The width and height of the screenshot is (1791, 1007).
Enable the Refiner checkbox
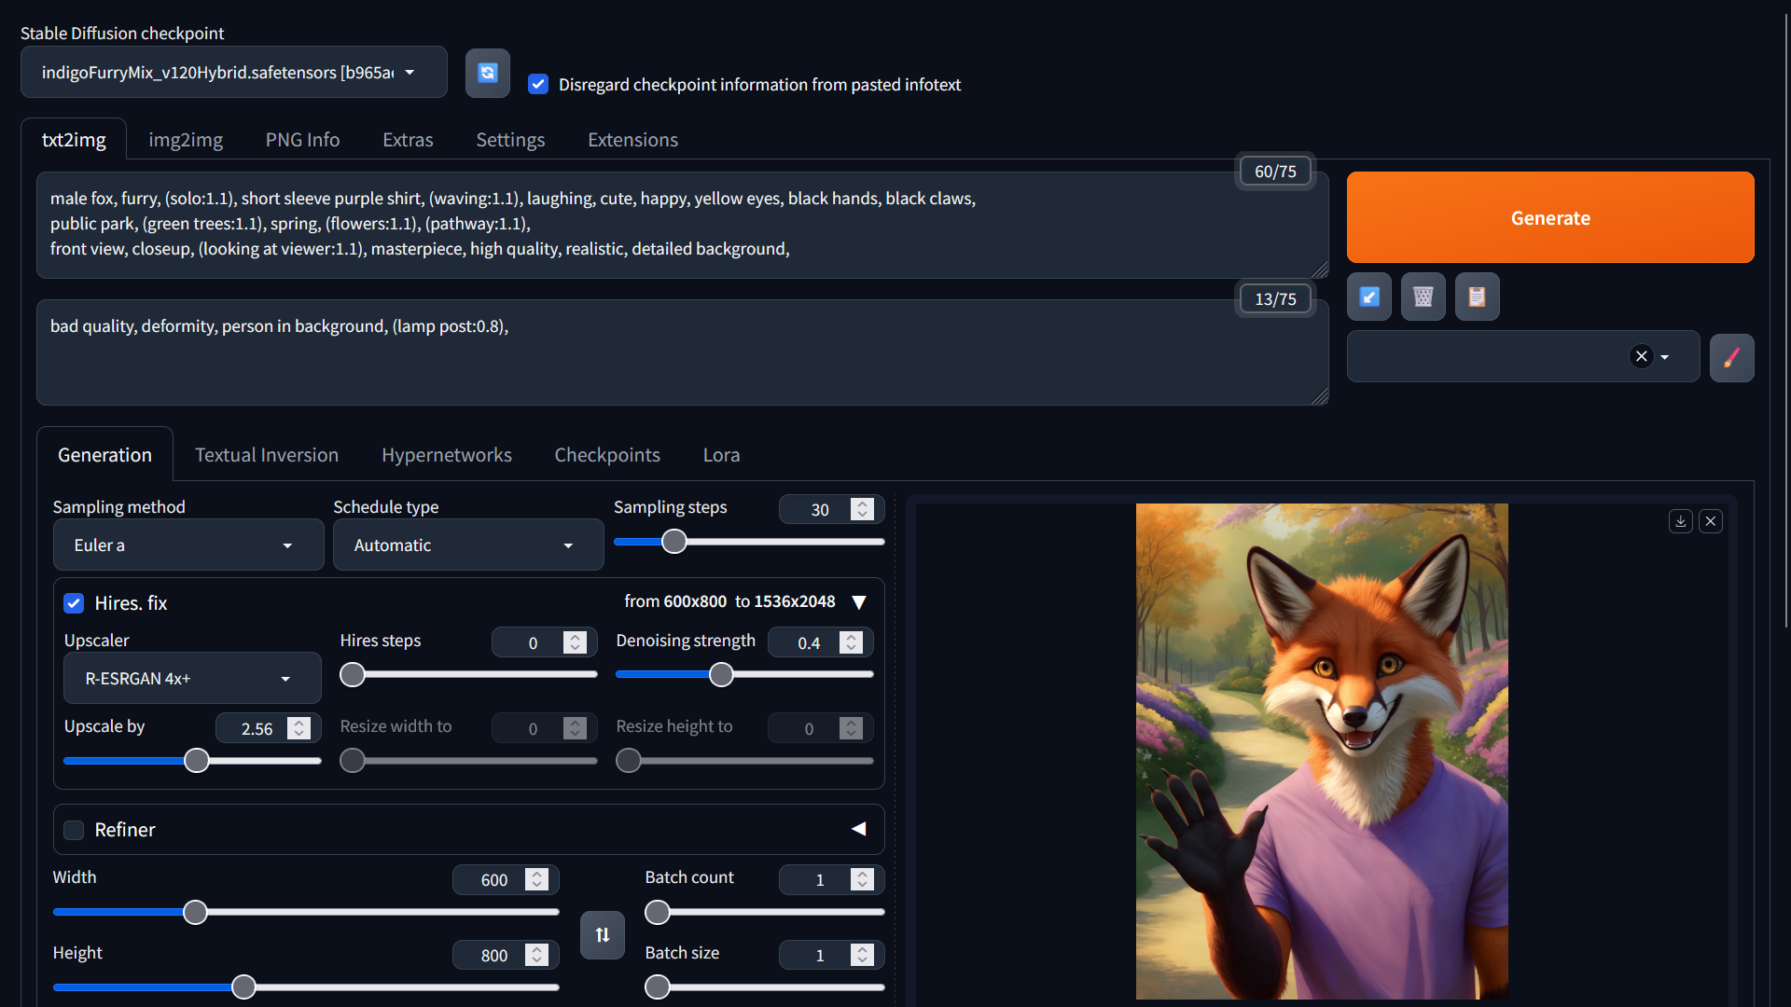click(x=74, y=830)
